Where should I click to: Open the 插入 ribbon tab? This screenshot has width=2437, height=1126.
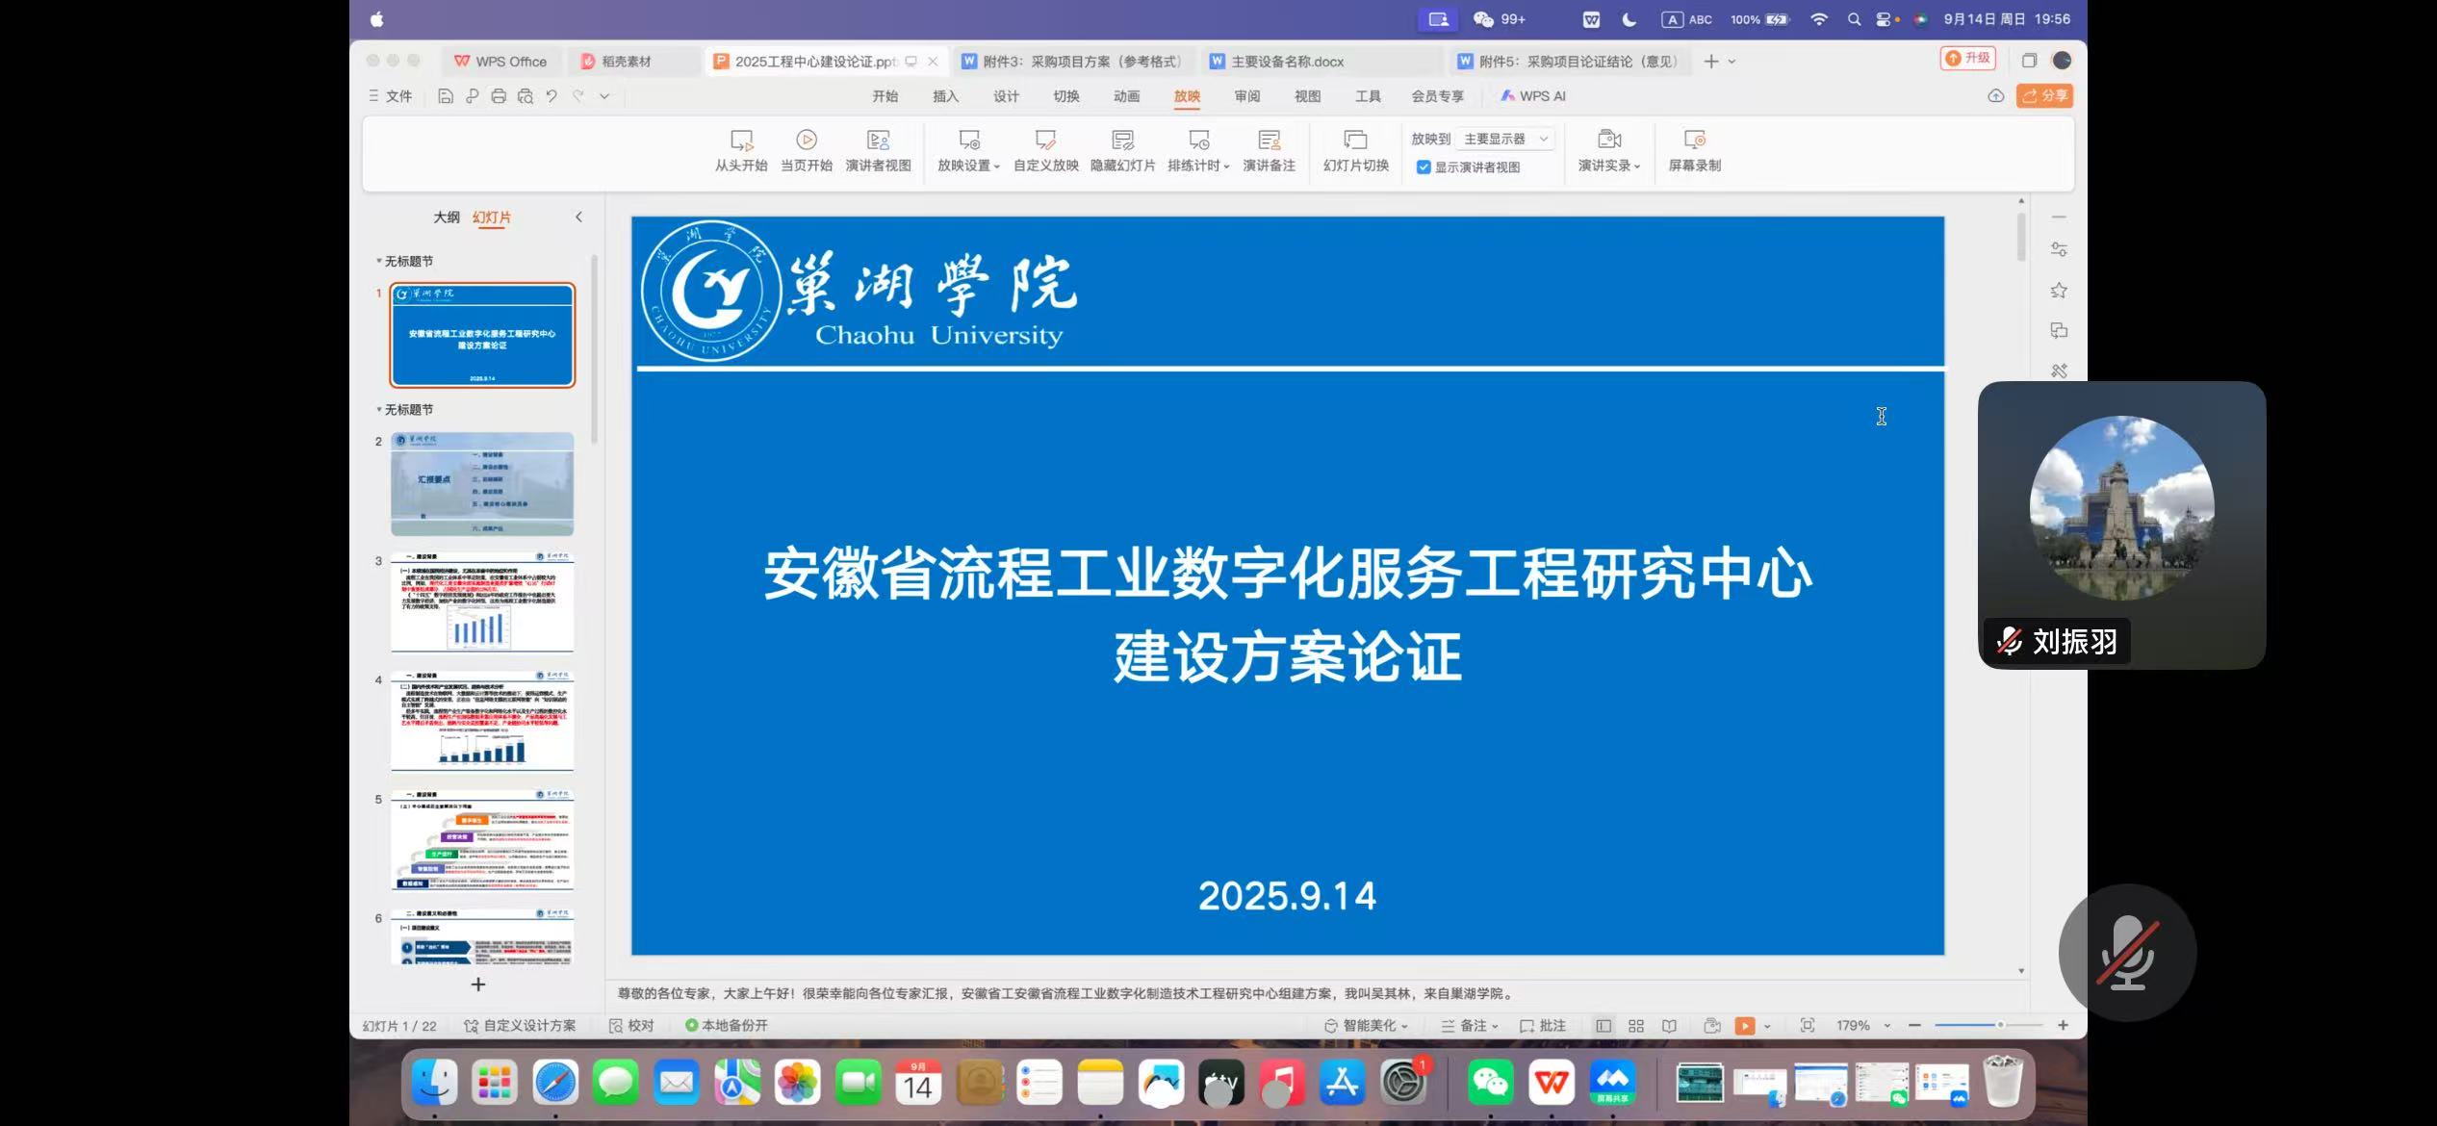click(x=945, y=96)
